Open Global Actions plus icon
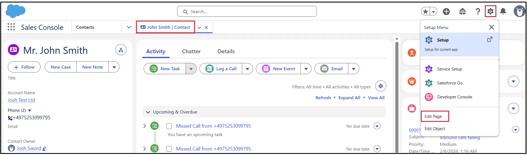Viewport: 527px width, 155px height. click(446, 11)
